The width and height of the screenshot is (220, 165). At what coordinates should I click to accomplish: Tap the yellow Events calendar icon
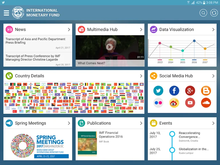[x=154, y=123]
